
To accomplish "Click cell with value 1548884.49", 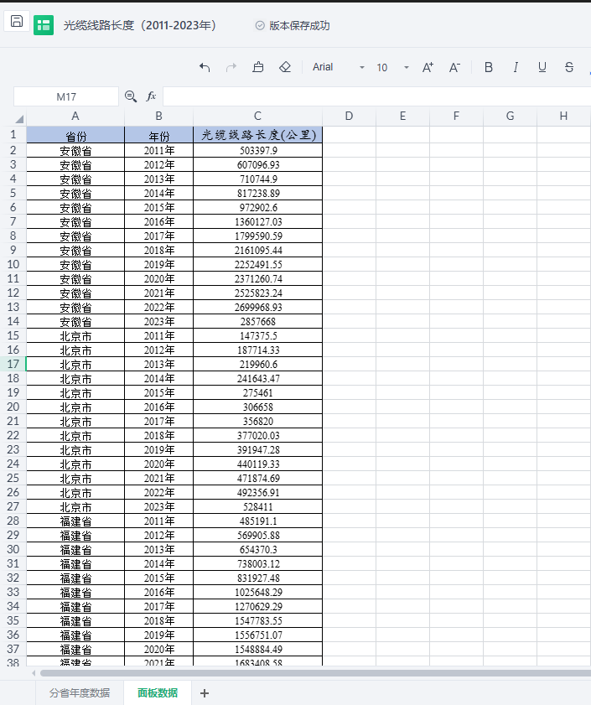I will pos(257,649).
